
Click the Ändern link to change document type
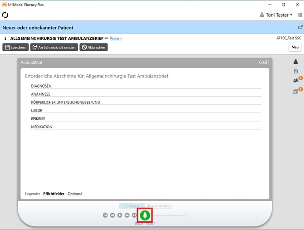point(116,39)
